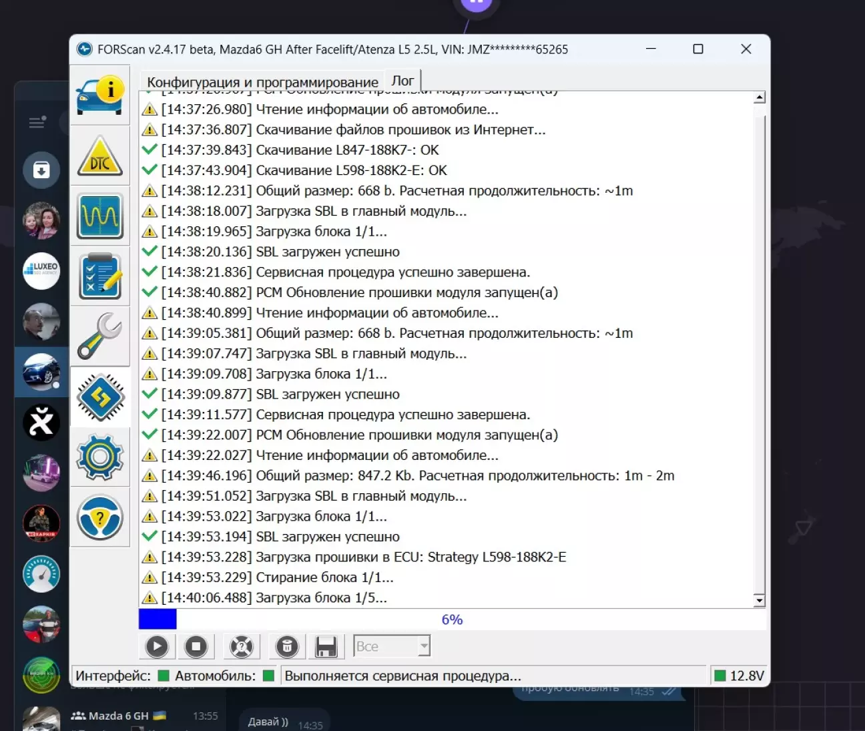Minimize the FORScan window

(651, 49)
